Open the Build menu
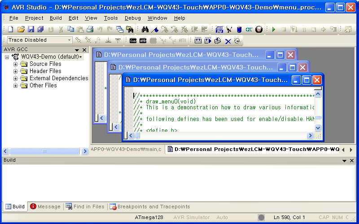 pyautogui.click(x=56, y=18)
